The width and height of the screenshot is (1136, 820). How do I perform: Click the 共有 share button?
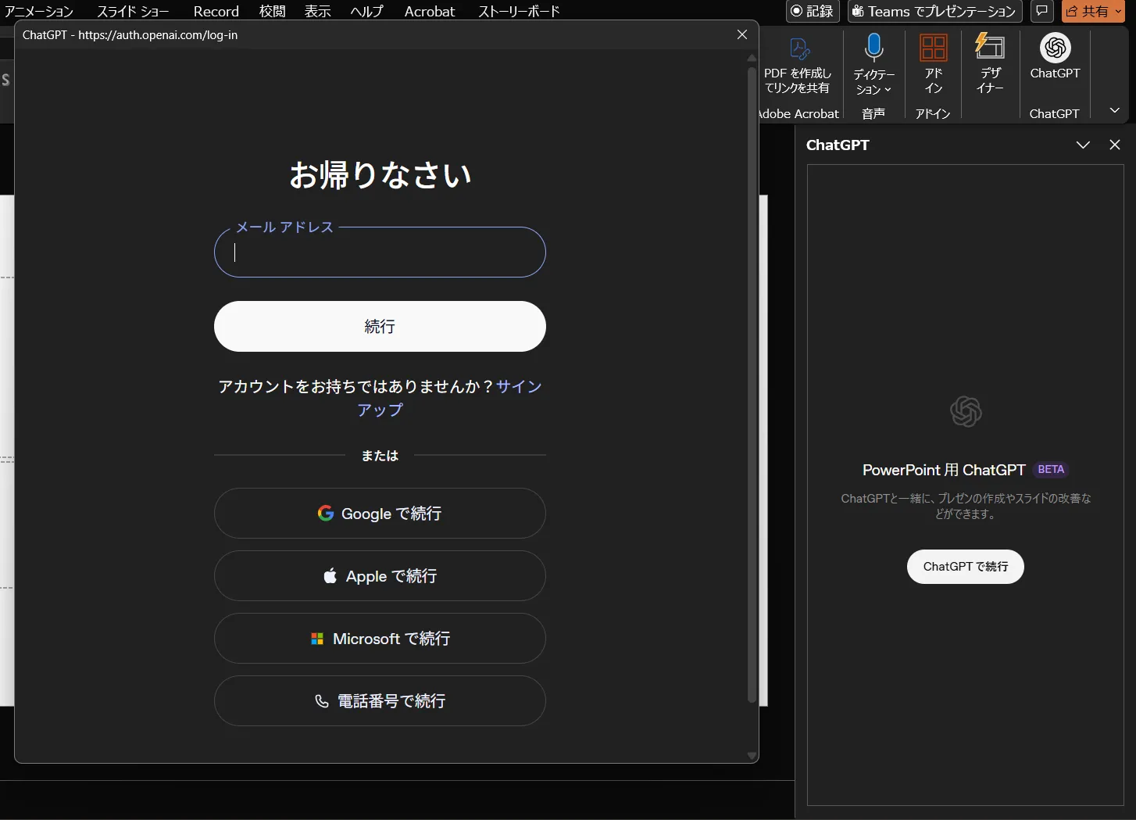pyautogui.click(x=1093, y=11)
